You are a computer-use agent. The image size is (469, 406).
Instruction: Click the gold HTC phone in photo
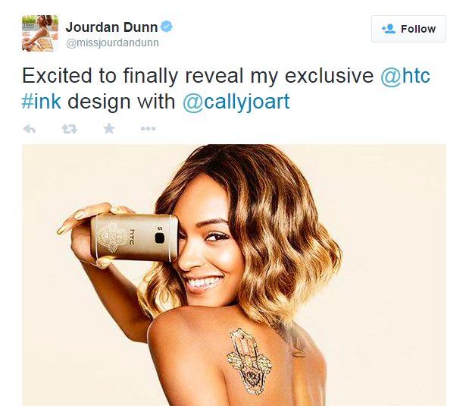(x=134, y=238)
